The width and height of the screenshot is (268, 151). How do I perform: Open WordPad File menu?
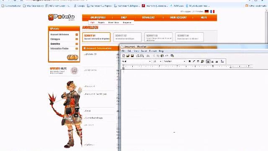coord(123,51)
